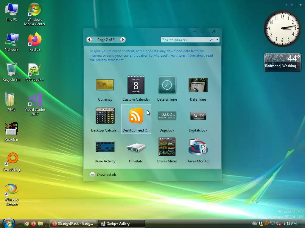Screen dimensions: 305x228
Task: Minimize the Gadget Gallery window
Action: click(194, 31)
